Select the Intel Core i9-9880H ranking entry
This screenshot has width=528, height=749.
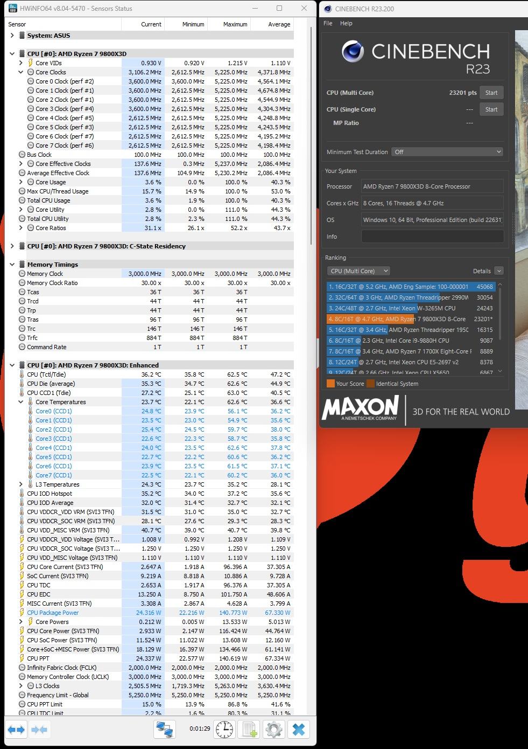(411, 341)
